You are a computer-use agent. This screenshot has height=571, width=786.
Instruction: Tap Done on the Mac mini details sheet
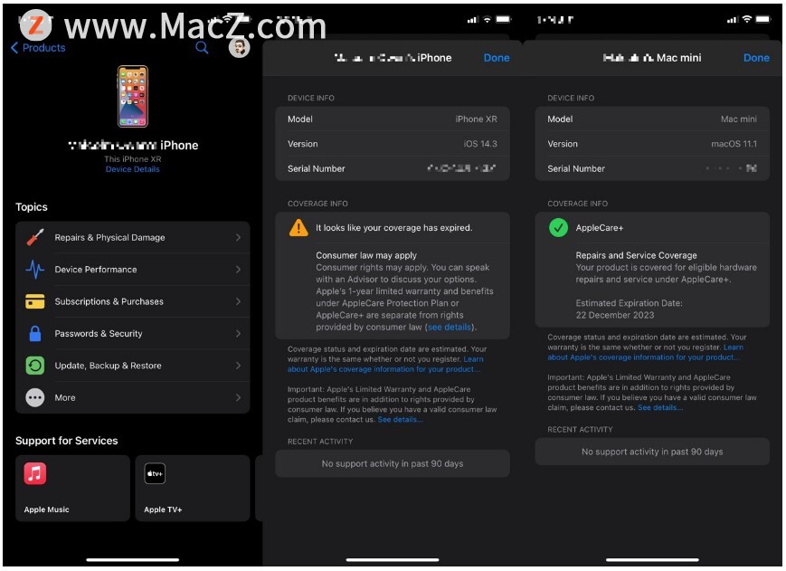coord(756,58)
